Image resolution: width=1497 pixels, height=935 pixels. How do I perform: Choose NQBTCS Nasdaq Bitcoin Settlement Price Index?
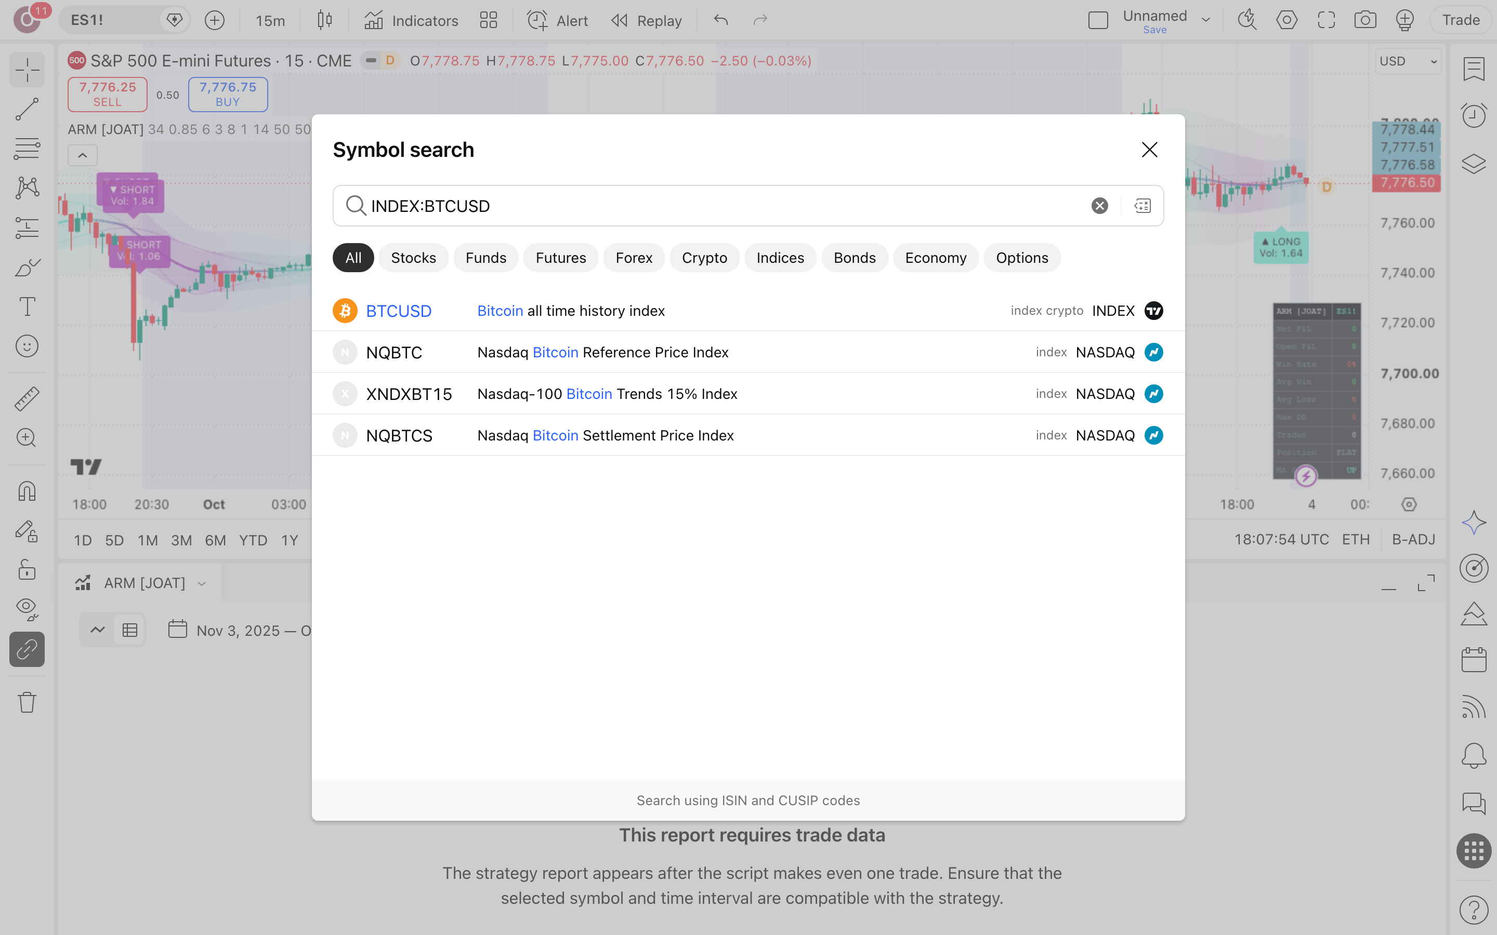coord(748,435)
